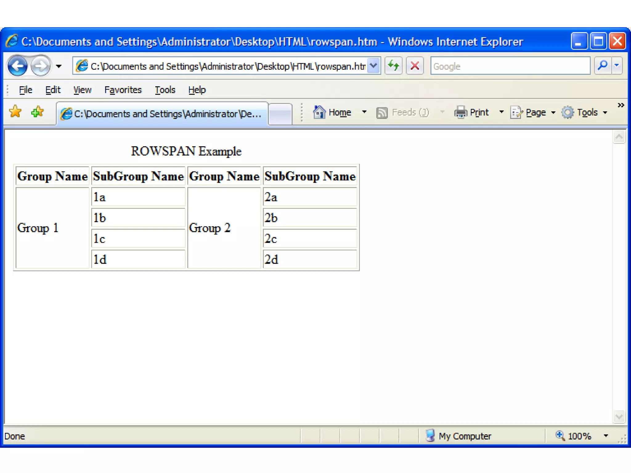631x473 pixels.
Task: Click the green Refresh page icon
Action: (x=393, y=66)
